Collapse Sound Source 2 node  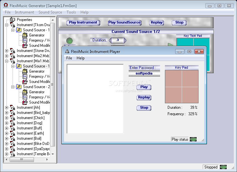tap(13, 87)
